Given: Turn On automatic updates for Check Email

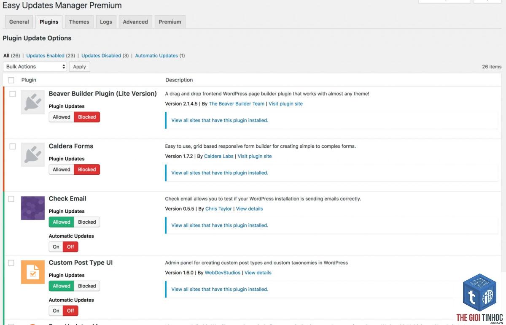Looking at the screenshot, I should [56, 247].
